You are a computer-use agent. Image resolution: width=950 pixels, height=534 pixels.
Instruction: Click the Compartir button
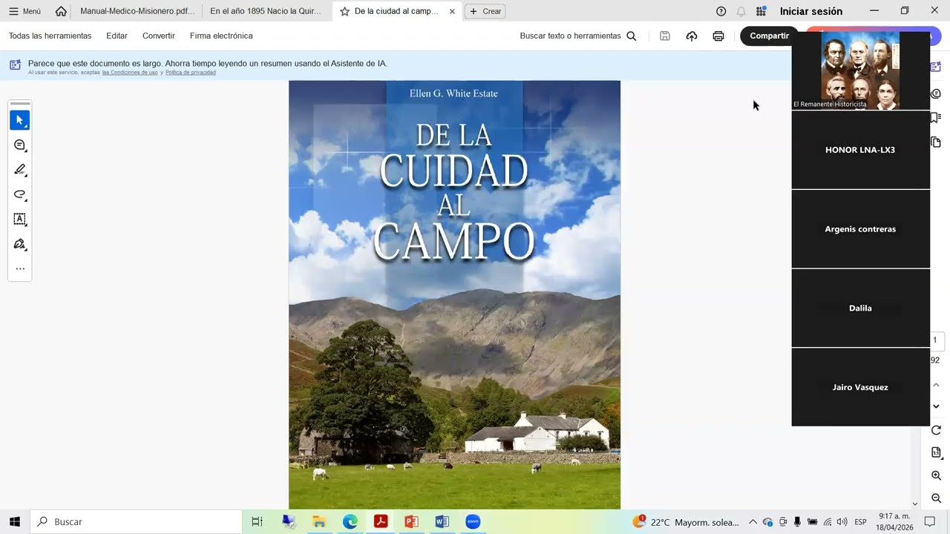click(769, 36)
